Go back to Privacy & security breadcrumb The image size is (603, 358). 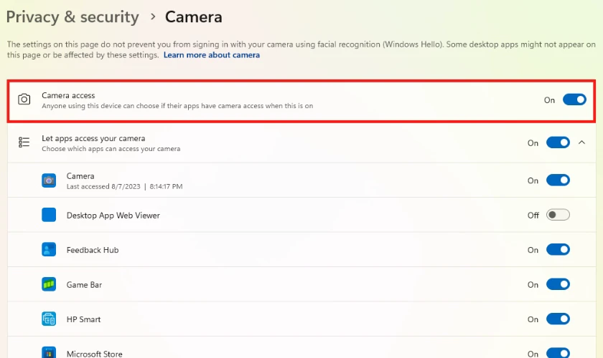(73, 17)
